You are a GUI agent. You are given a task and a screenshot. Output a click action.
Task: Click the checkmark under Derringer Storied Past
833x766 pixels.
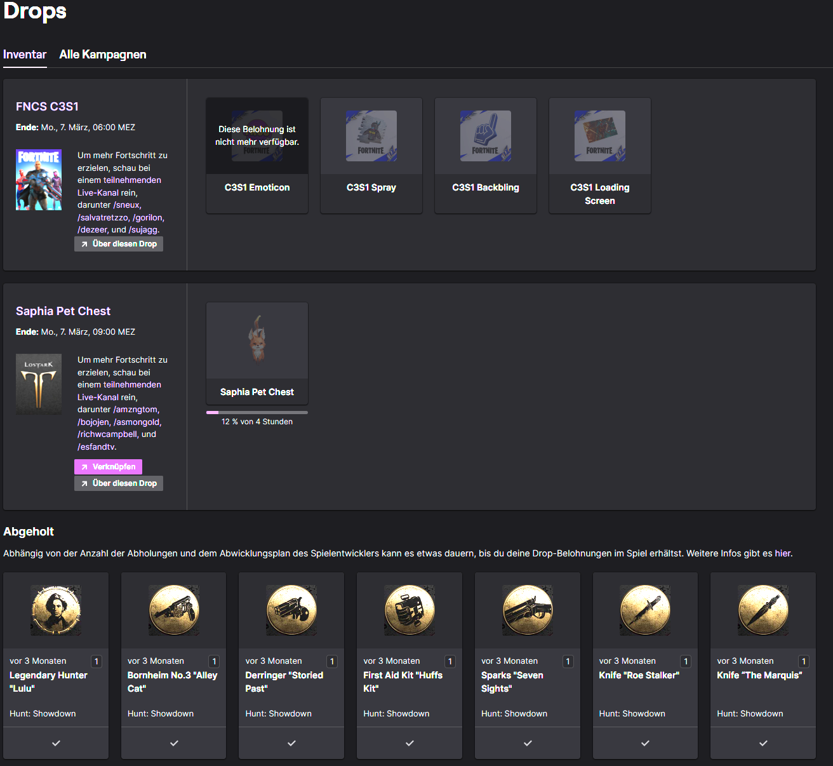pos(291,743)
